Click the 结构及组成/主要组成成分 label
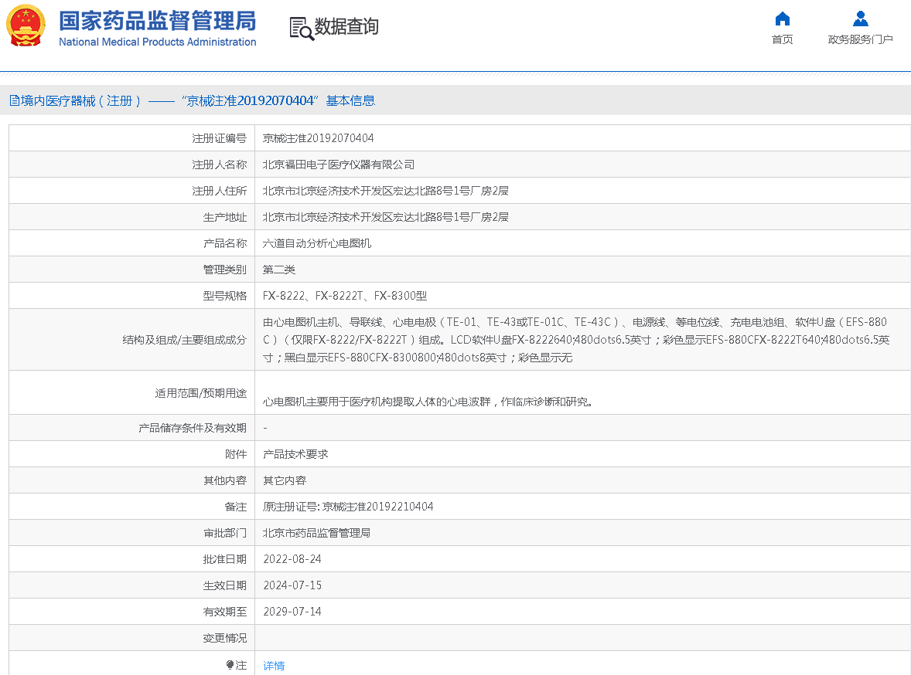This screenshot has height=675, width=911. pyautogui.click(x=184, y=340)
